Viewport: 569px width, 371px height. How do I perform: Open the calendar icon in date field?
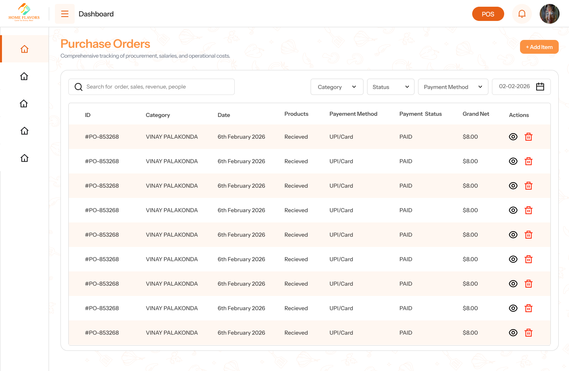540,87
